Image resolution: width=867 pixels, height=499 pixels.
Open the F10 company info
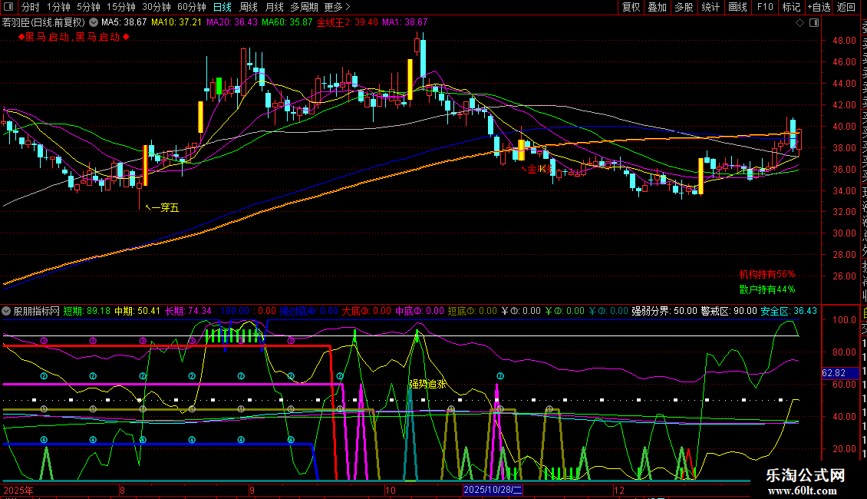click(765, 8)
